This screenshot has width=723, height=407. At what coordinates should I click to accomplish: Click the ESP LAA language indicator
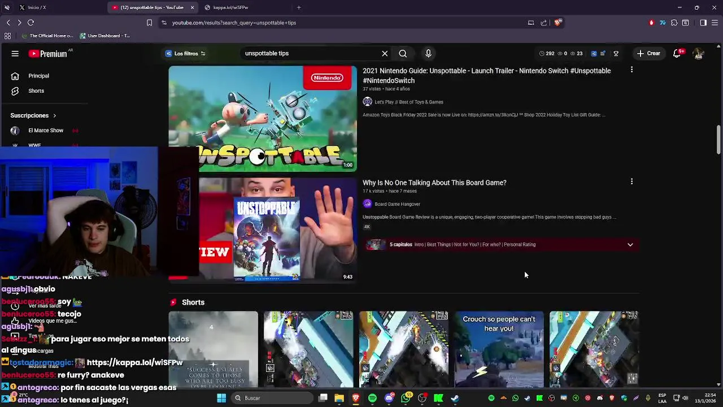pyautogui.click(x=662, y=398)
